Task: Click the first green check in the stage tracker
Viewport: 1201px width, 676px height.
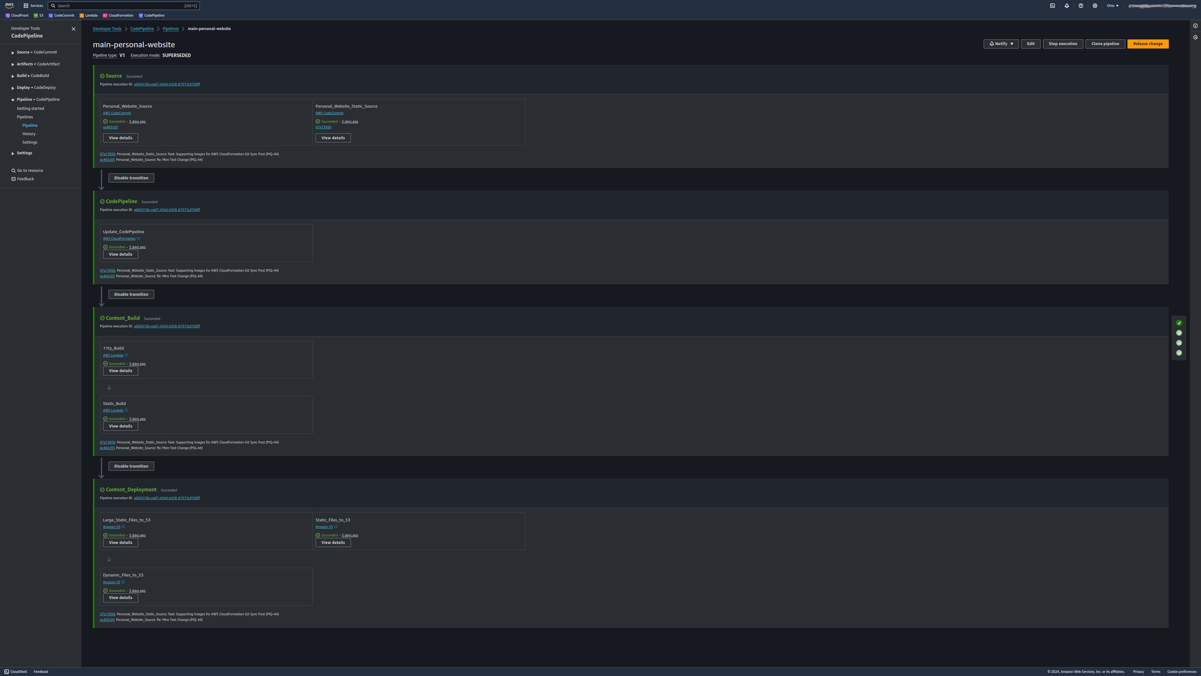Action: pyautogui.click(x=1179, y=323)
